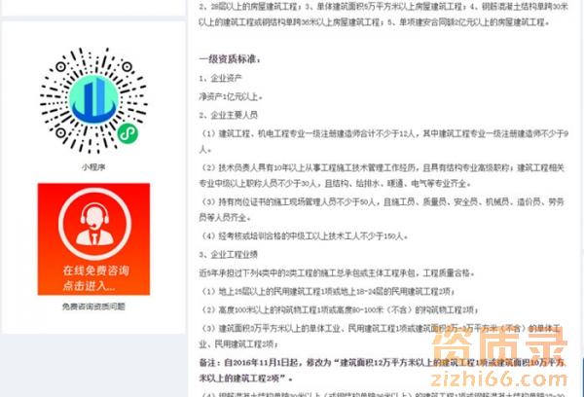The height and width of the screenshot is (397, 584).
Task: Click the 企业主要人员 subsection title
Action: (229, 115)
